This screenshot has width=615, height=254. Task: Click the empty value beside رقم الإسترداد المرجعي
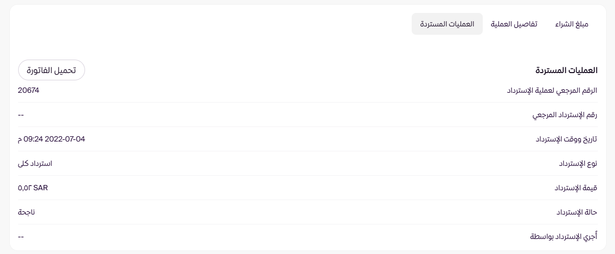point(21,115)
